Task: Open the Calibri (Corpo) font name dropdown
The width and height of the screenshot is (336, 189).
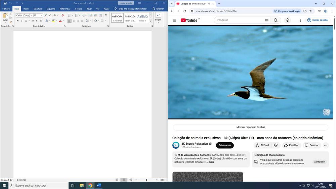Action: [32, 15]
